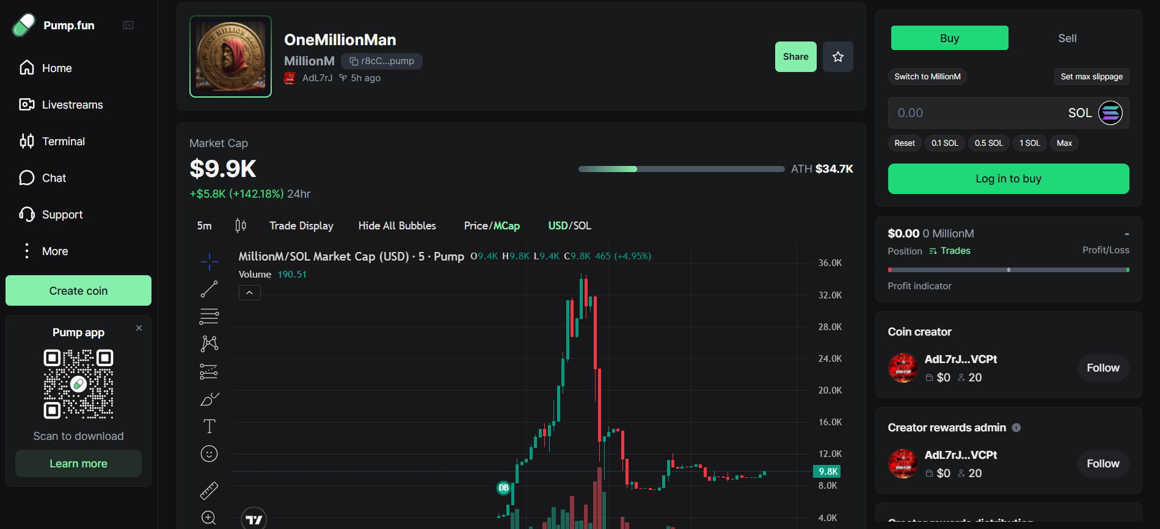Screen dimensions: 1160x529
Task: Toggle Price/MCap chart mode
Action: [x=492, y=226]
